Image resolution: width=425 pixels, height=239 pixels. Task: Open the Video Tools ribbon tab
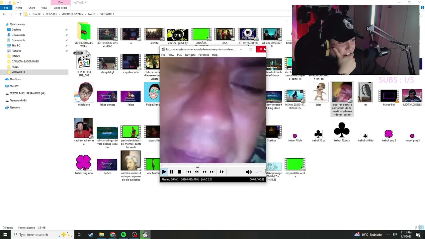tap(60, 8)
